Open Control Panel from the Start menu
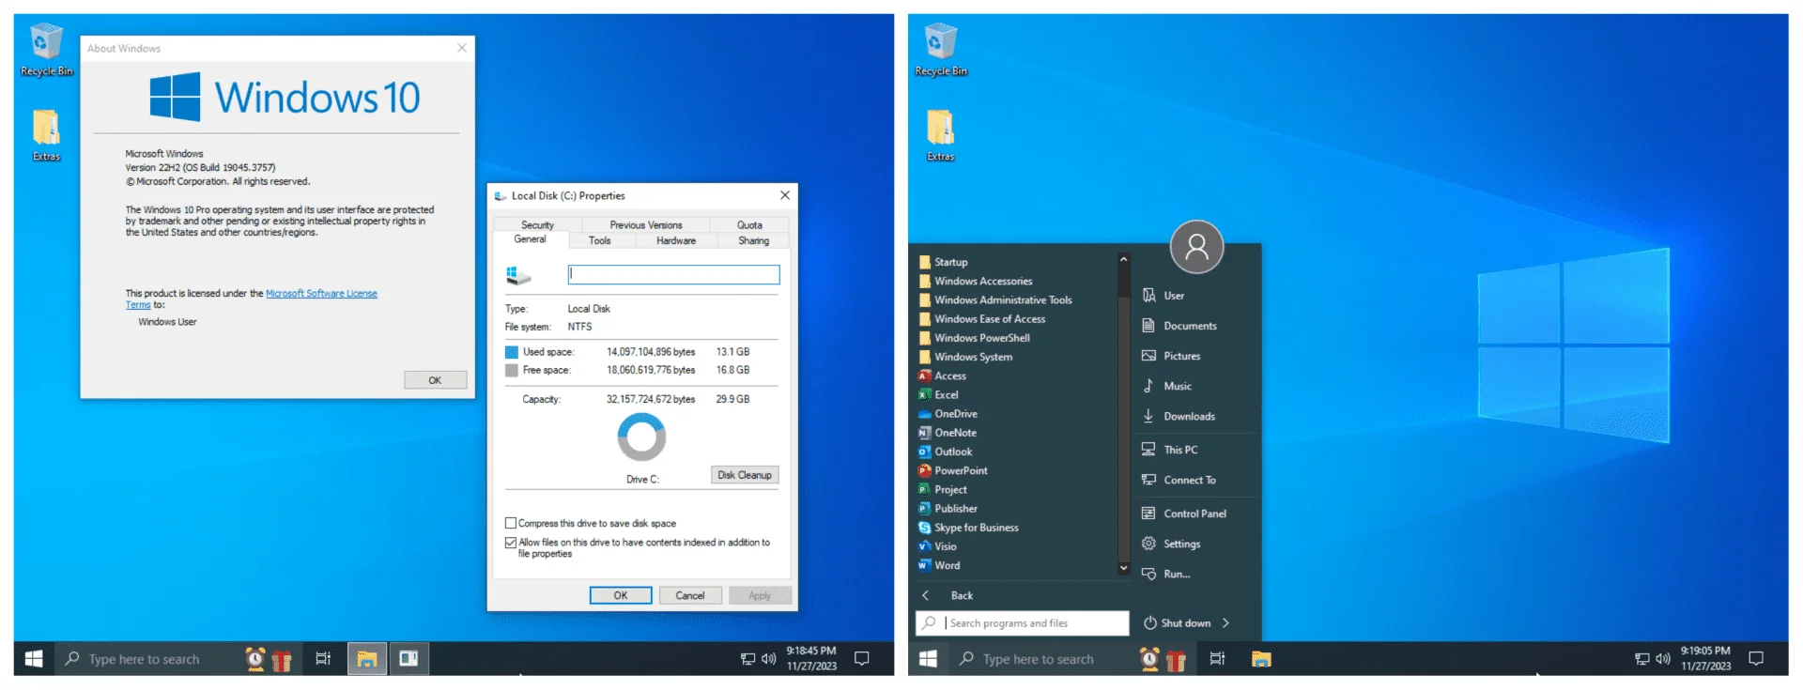Image resolution: width=1803 pixels, height=690 pixels. [1184, 514]
